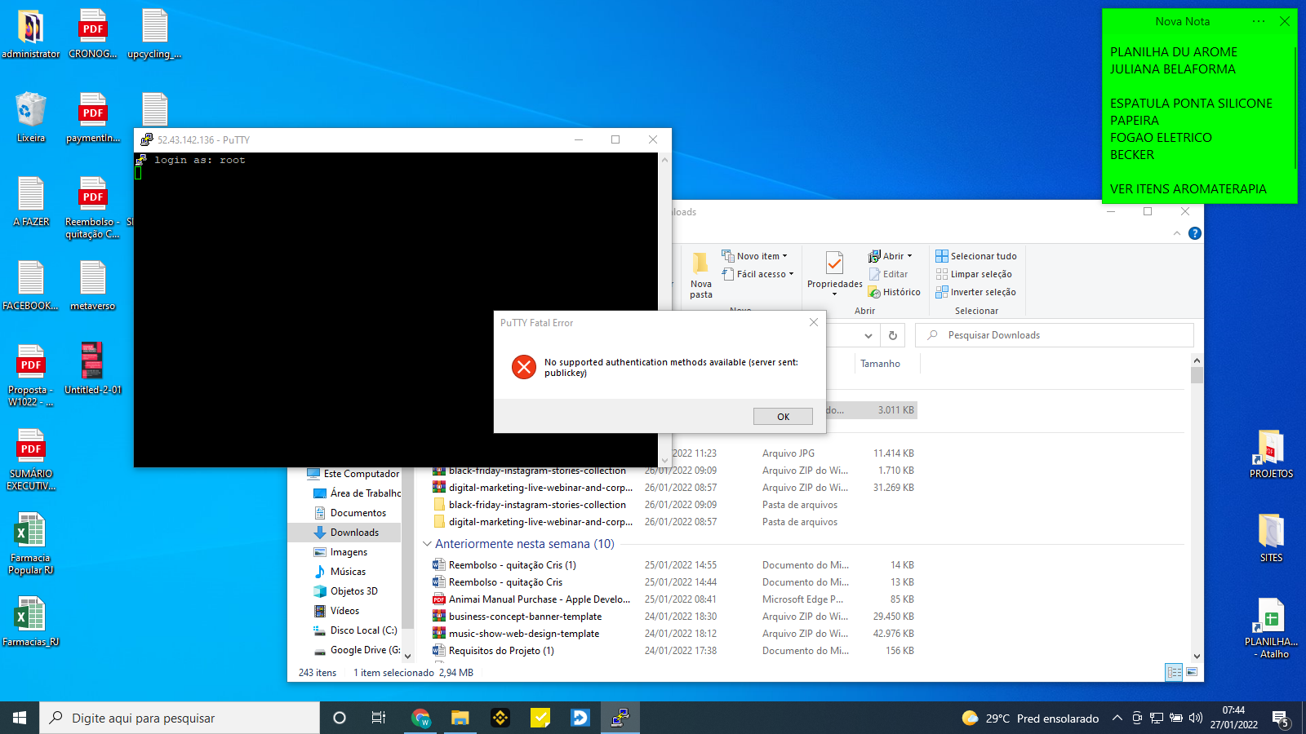This screenshot has width=1306, height=734.
Task: Open the Propriedades icon in ribbon
Action: pos(834,264)
